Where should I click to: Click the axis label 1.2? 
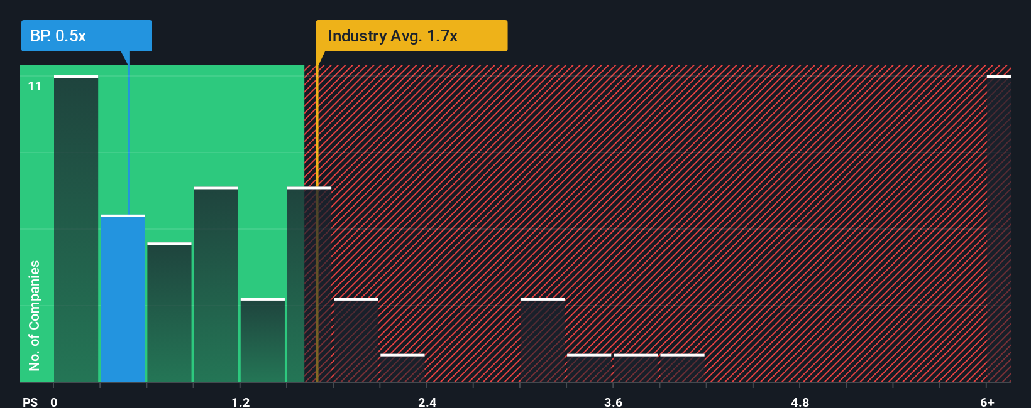pos(241,402)
